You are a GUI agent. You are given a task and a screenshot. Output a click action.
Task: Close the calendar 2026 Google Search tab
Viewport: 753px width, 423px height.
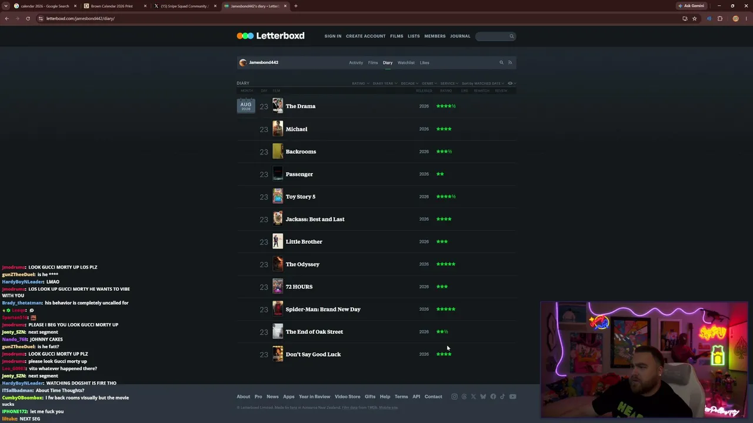point(75,6)
